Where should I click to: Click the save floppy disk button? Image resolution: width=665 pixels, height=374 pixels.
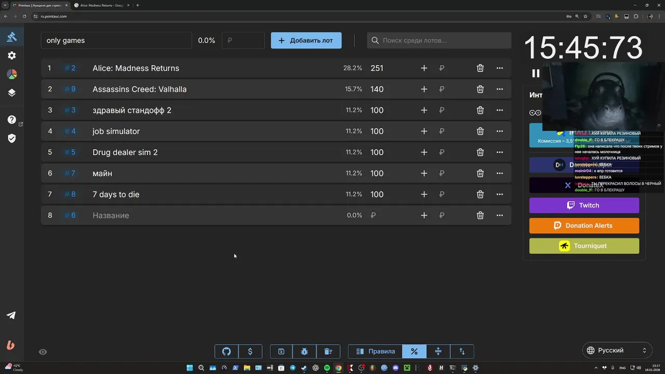(x=281, y=351)
